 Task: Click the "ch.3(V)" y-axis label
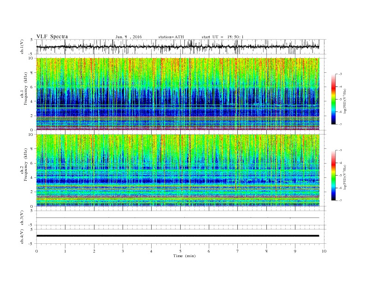click(22, 218)
